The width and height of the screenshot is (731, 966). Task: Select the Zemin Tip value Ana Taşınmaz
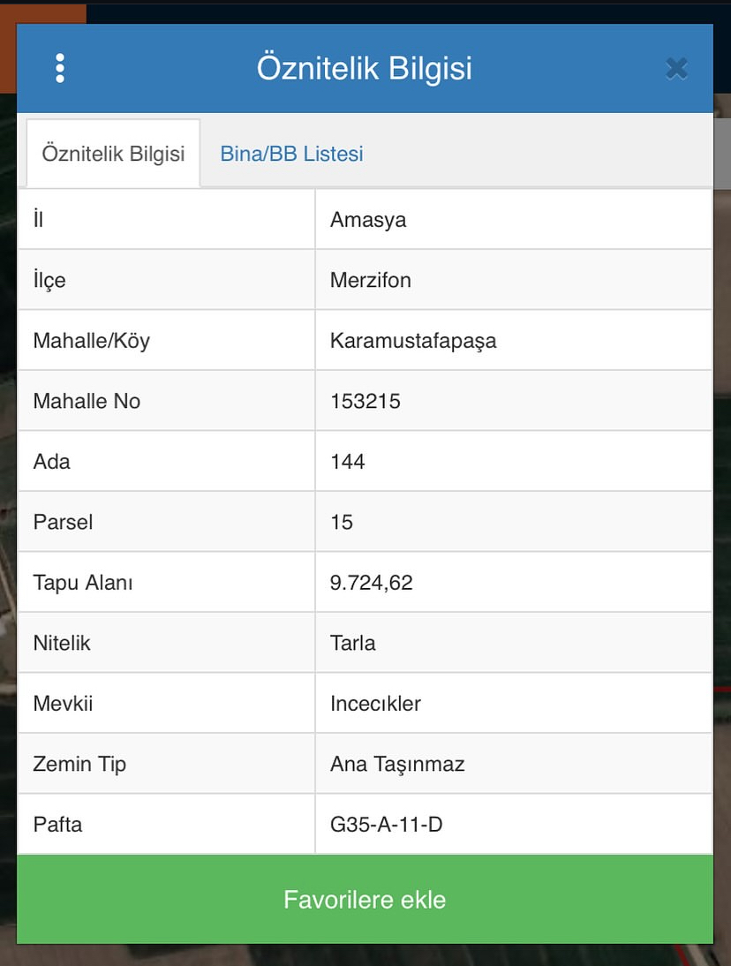click(x=397, y=765)
